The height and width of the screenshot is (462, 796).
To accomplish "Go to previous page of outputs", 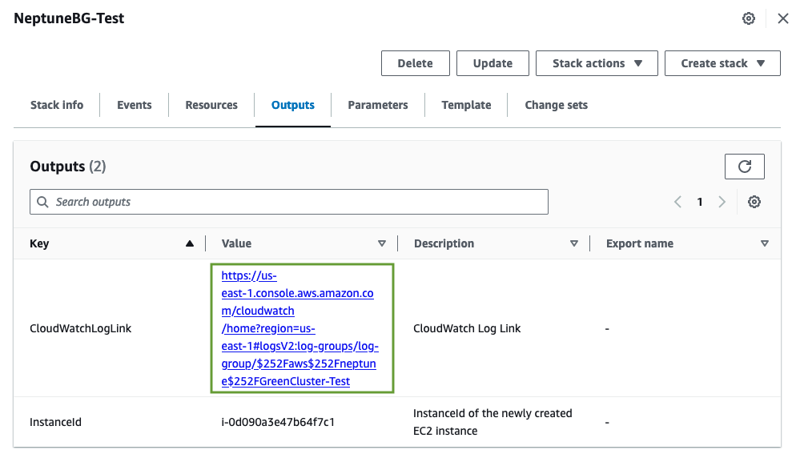I will (677, 202).
